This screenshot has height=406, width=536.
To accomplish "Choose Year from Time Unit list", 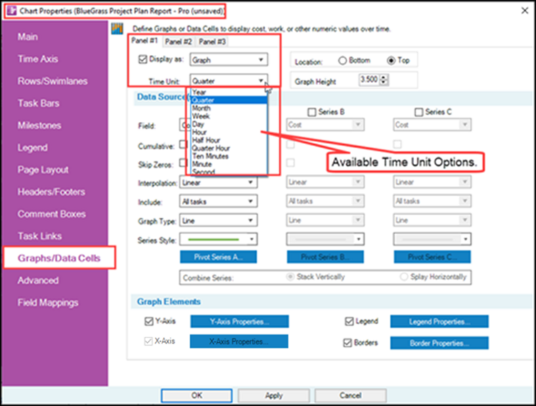I will (229, 92).
